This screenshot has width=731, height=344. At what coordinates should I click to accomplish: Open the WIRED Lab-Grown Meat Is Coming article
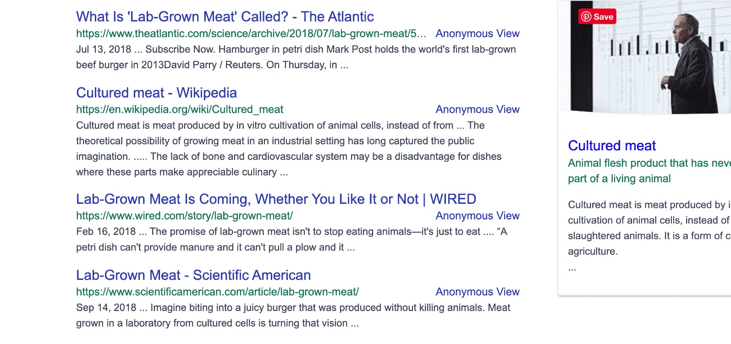(x=276, y=199)
